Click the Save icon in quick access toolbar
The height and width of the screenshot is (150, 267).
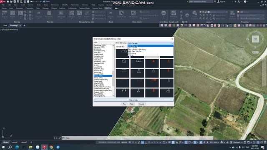[15, 2]
